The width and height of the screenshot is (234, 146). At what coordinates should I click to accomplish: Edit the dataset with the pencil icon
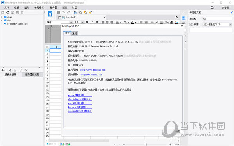tap(10, 70)
